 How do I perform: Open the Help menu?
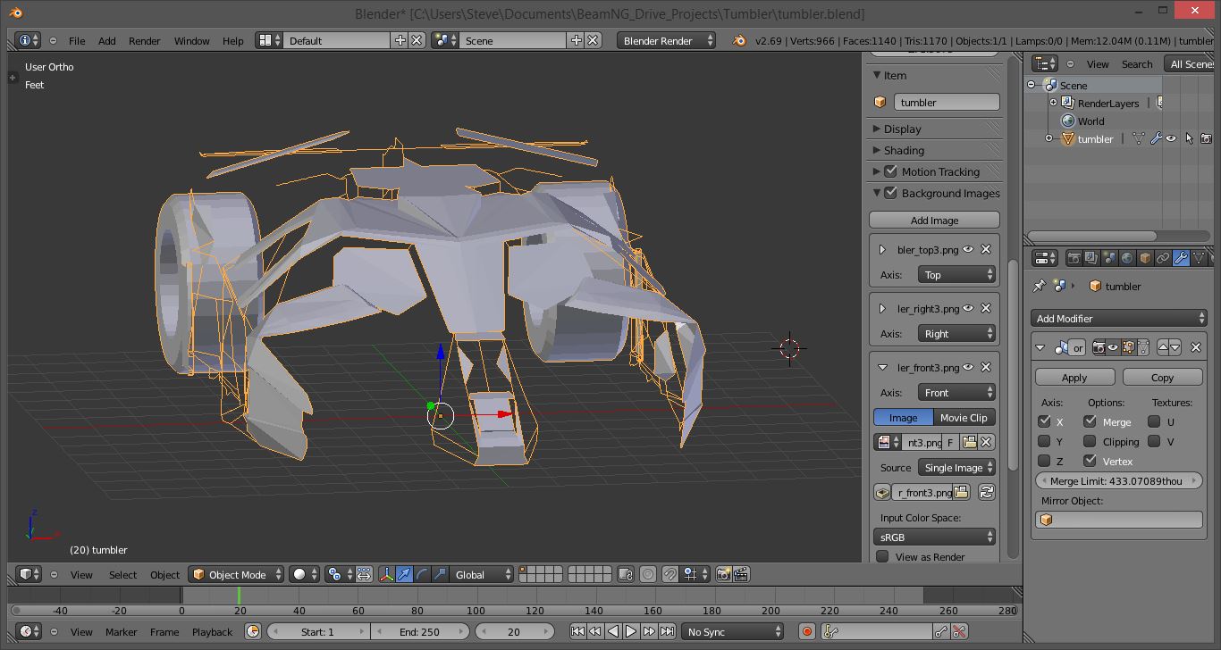point(232,40)
